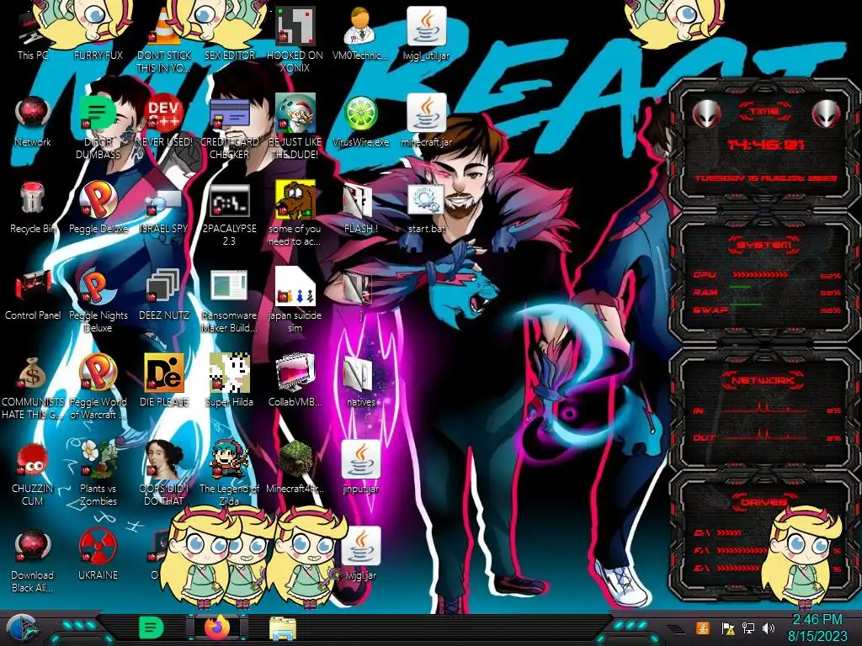Launch the DIE PLEASE shortcut
Image resolution: width=862 pixels, height=646 pixels.
point(164,381)
